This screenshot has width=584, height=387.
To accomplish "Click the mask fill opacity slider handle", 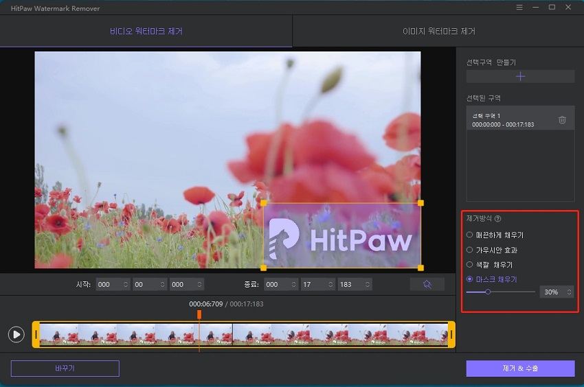I will click(488, 292).
